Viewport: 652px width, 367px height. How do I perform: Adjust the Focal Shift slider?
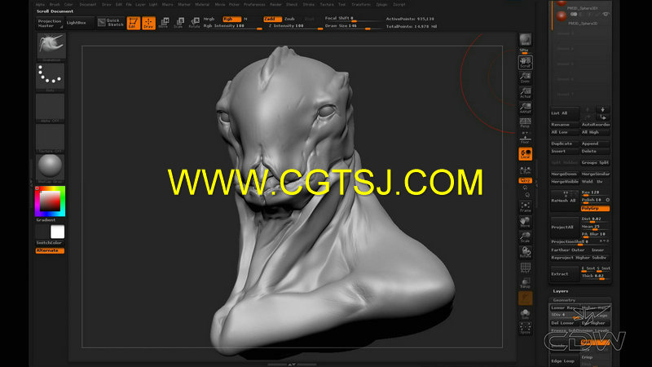click(x=353, y=19)
